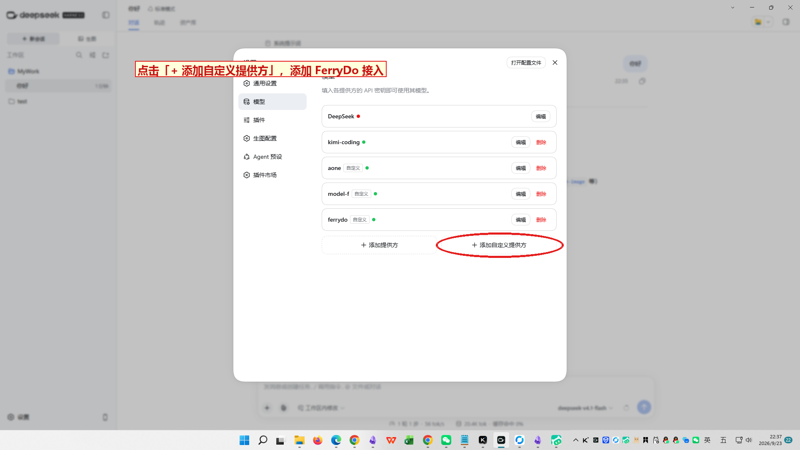The height and width of the screenshot is (450, 800).
Task: Click the kimi-coding provider name
Action: (343, 142)
